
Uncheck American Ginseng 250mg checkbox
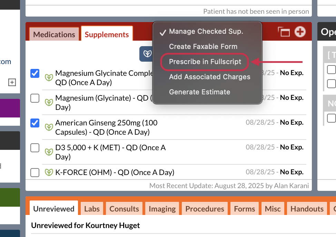point(35,123)
